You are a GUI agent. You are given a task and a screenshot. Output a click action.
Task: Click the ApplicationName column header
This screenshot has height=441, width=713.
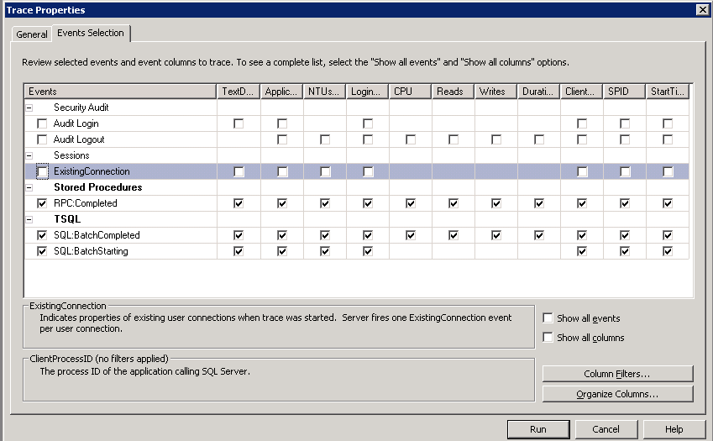281,92
